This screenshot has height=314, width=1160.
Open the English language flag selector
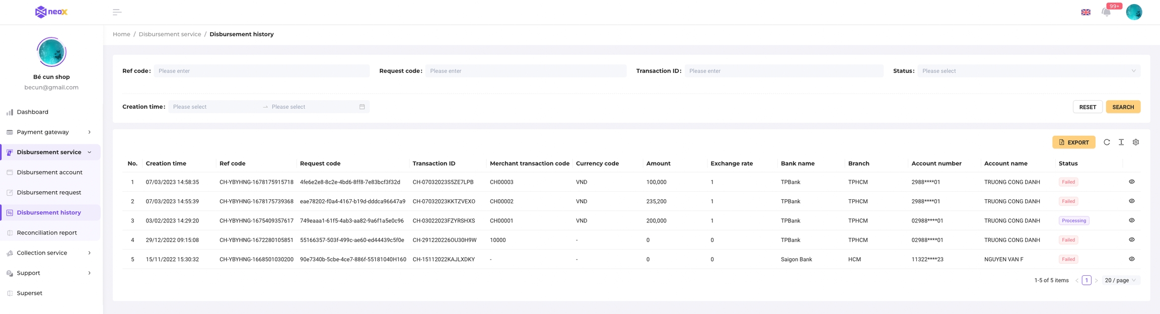click(x=1085, y=12)
